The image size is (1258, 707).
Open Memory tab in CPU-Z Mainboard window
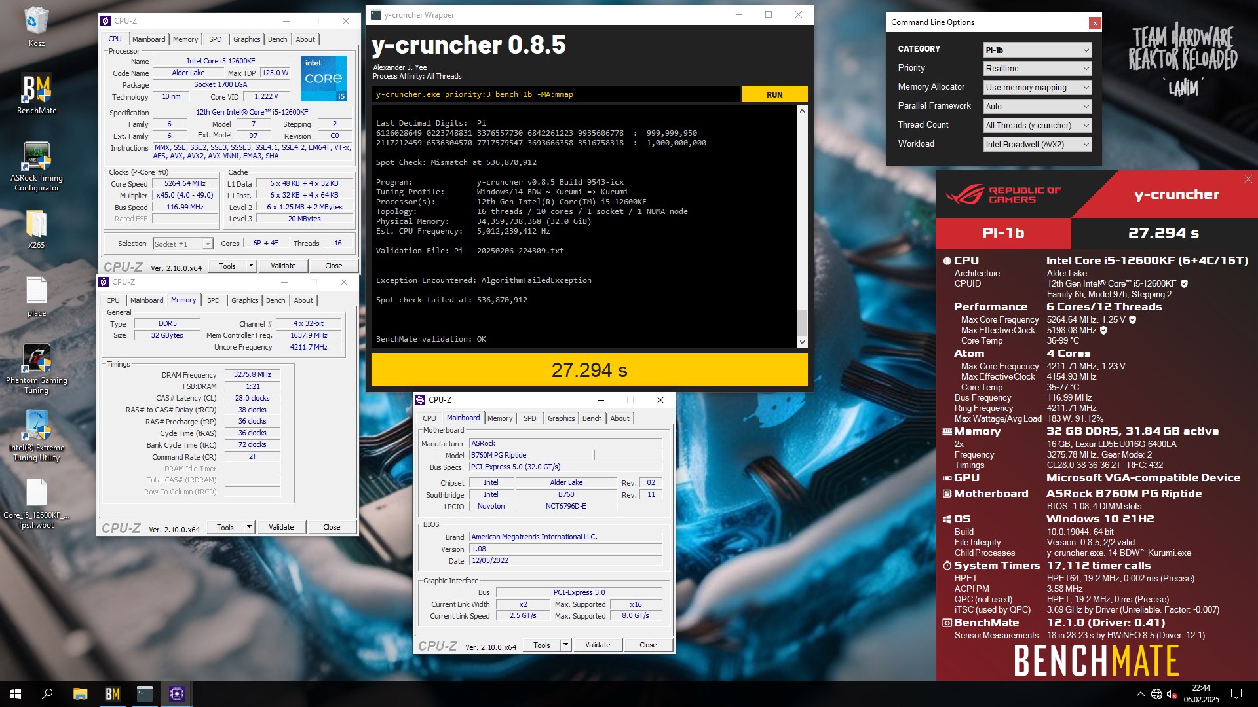tap(500, 418)
